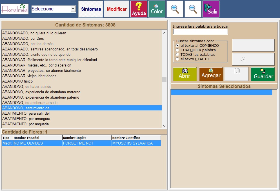Click the 'Medit' type cell
The image size is (280, 191).
click(7, 143)
